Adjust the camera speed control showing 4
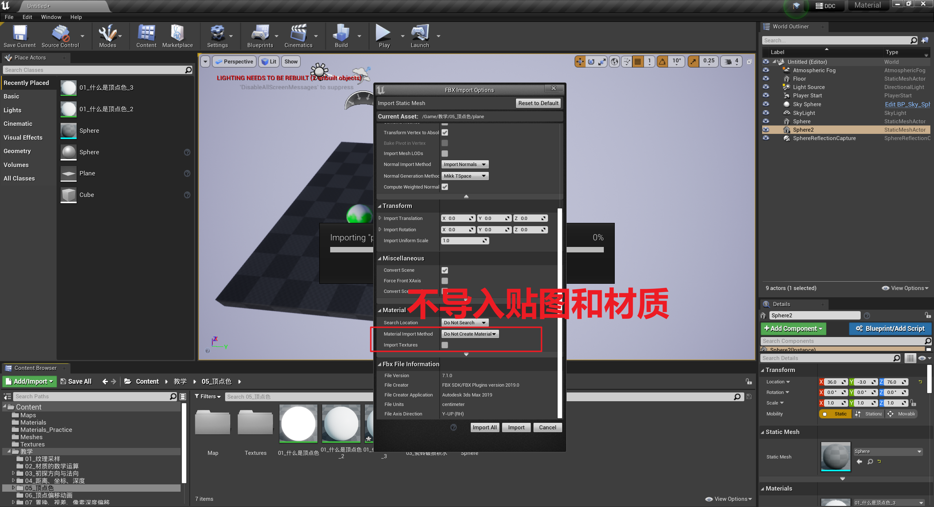Screen dimensions: 934x507 coord(731,61)
